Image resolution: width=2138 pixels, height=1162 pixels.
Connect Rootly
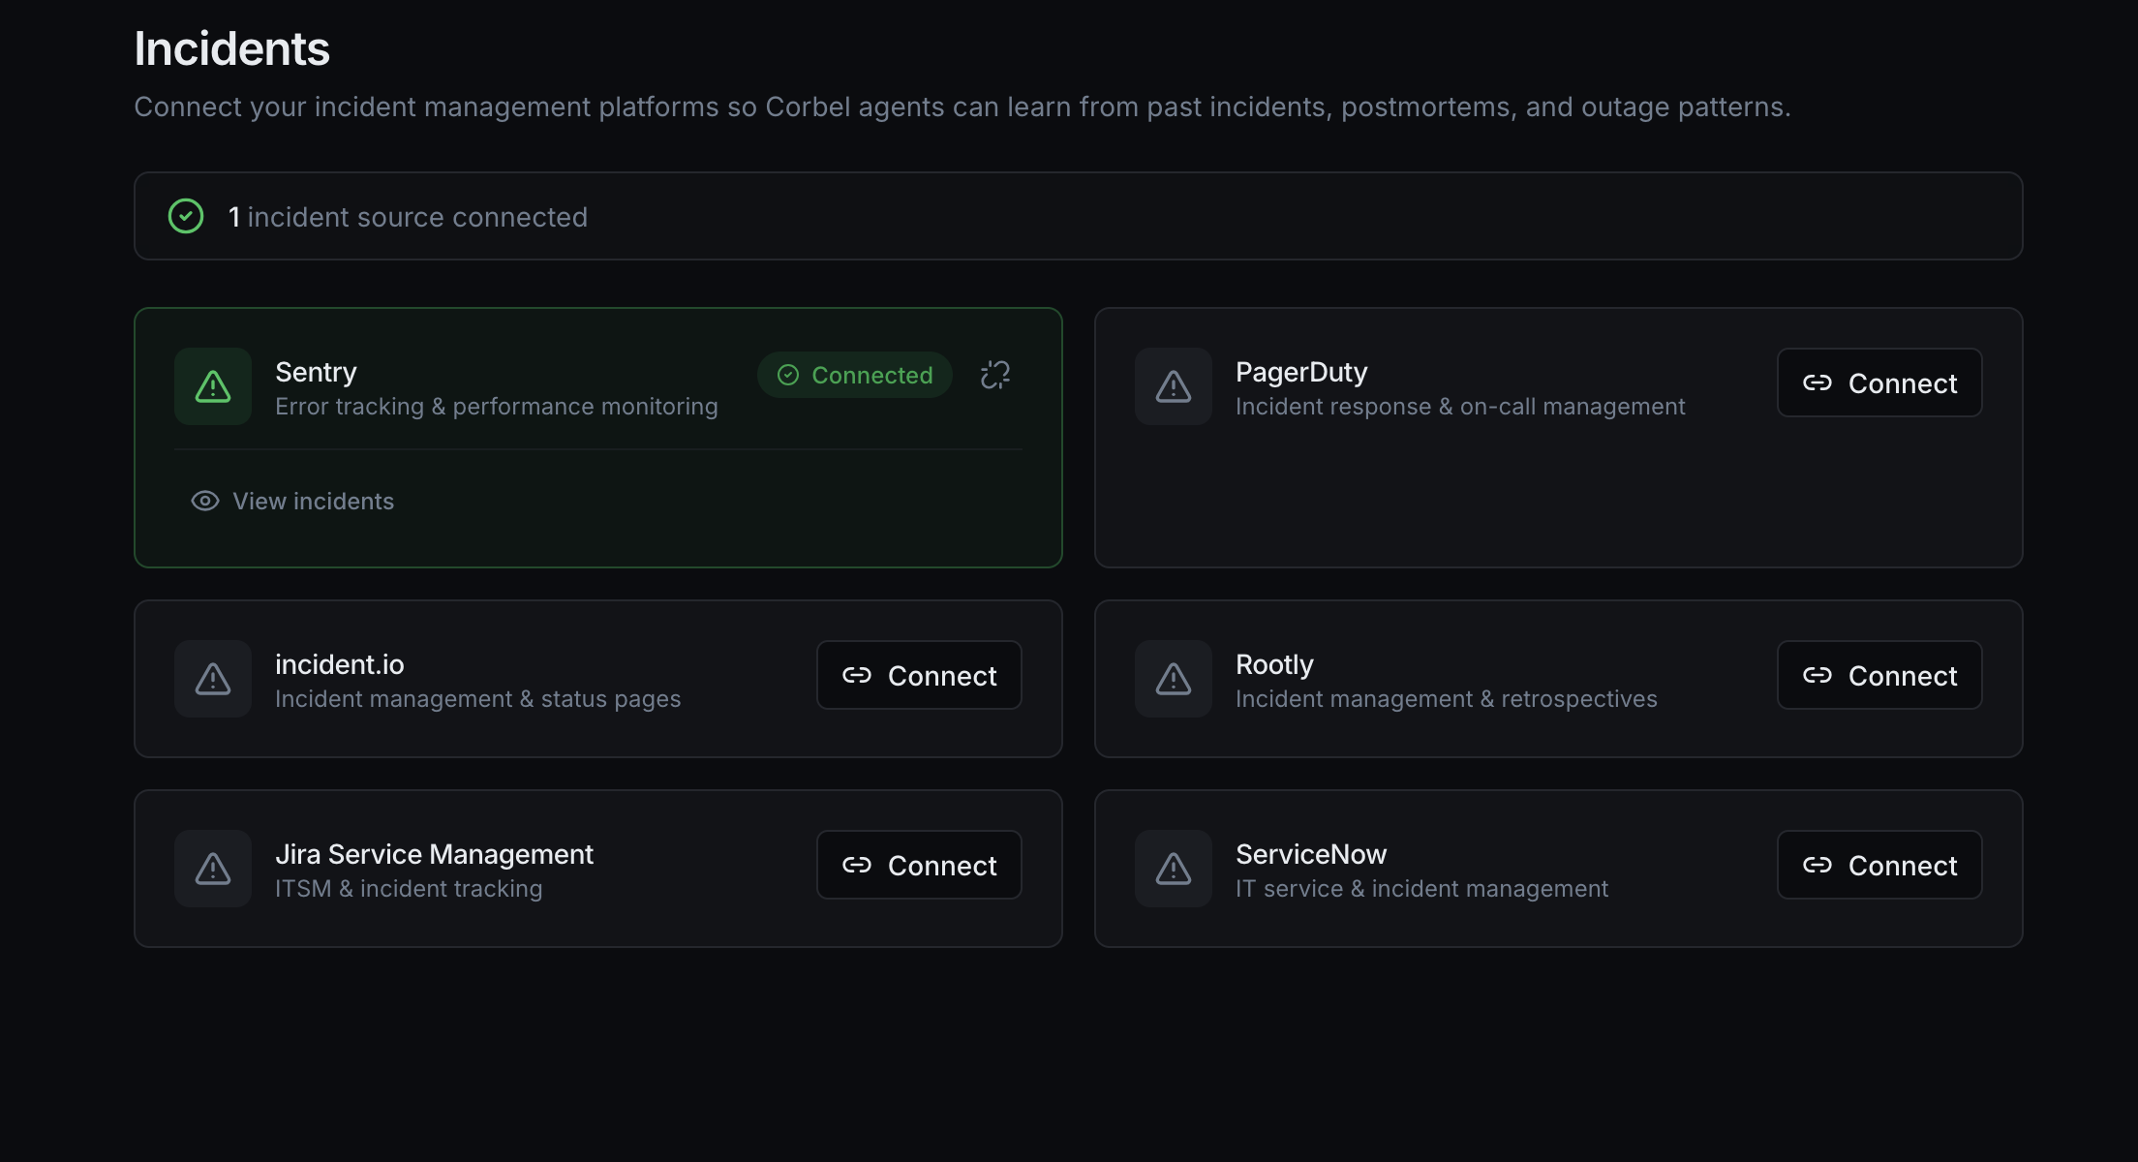coord(1878,675)
